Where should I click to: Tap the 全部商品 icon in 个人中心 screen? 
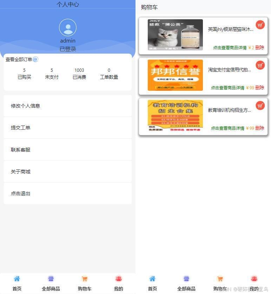(51, 279)
